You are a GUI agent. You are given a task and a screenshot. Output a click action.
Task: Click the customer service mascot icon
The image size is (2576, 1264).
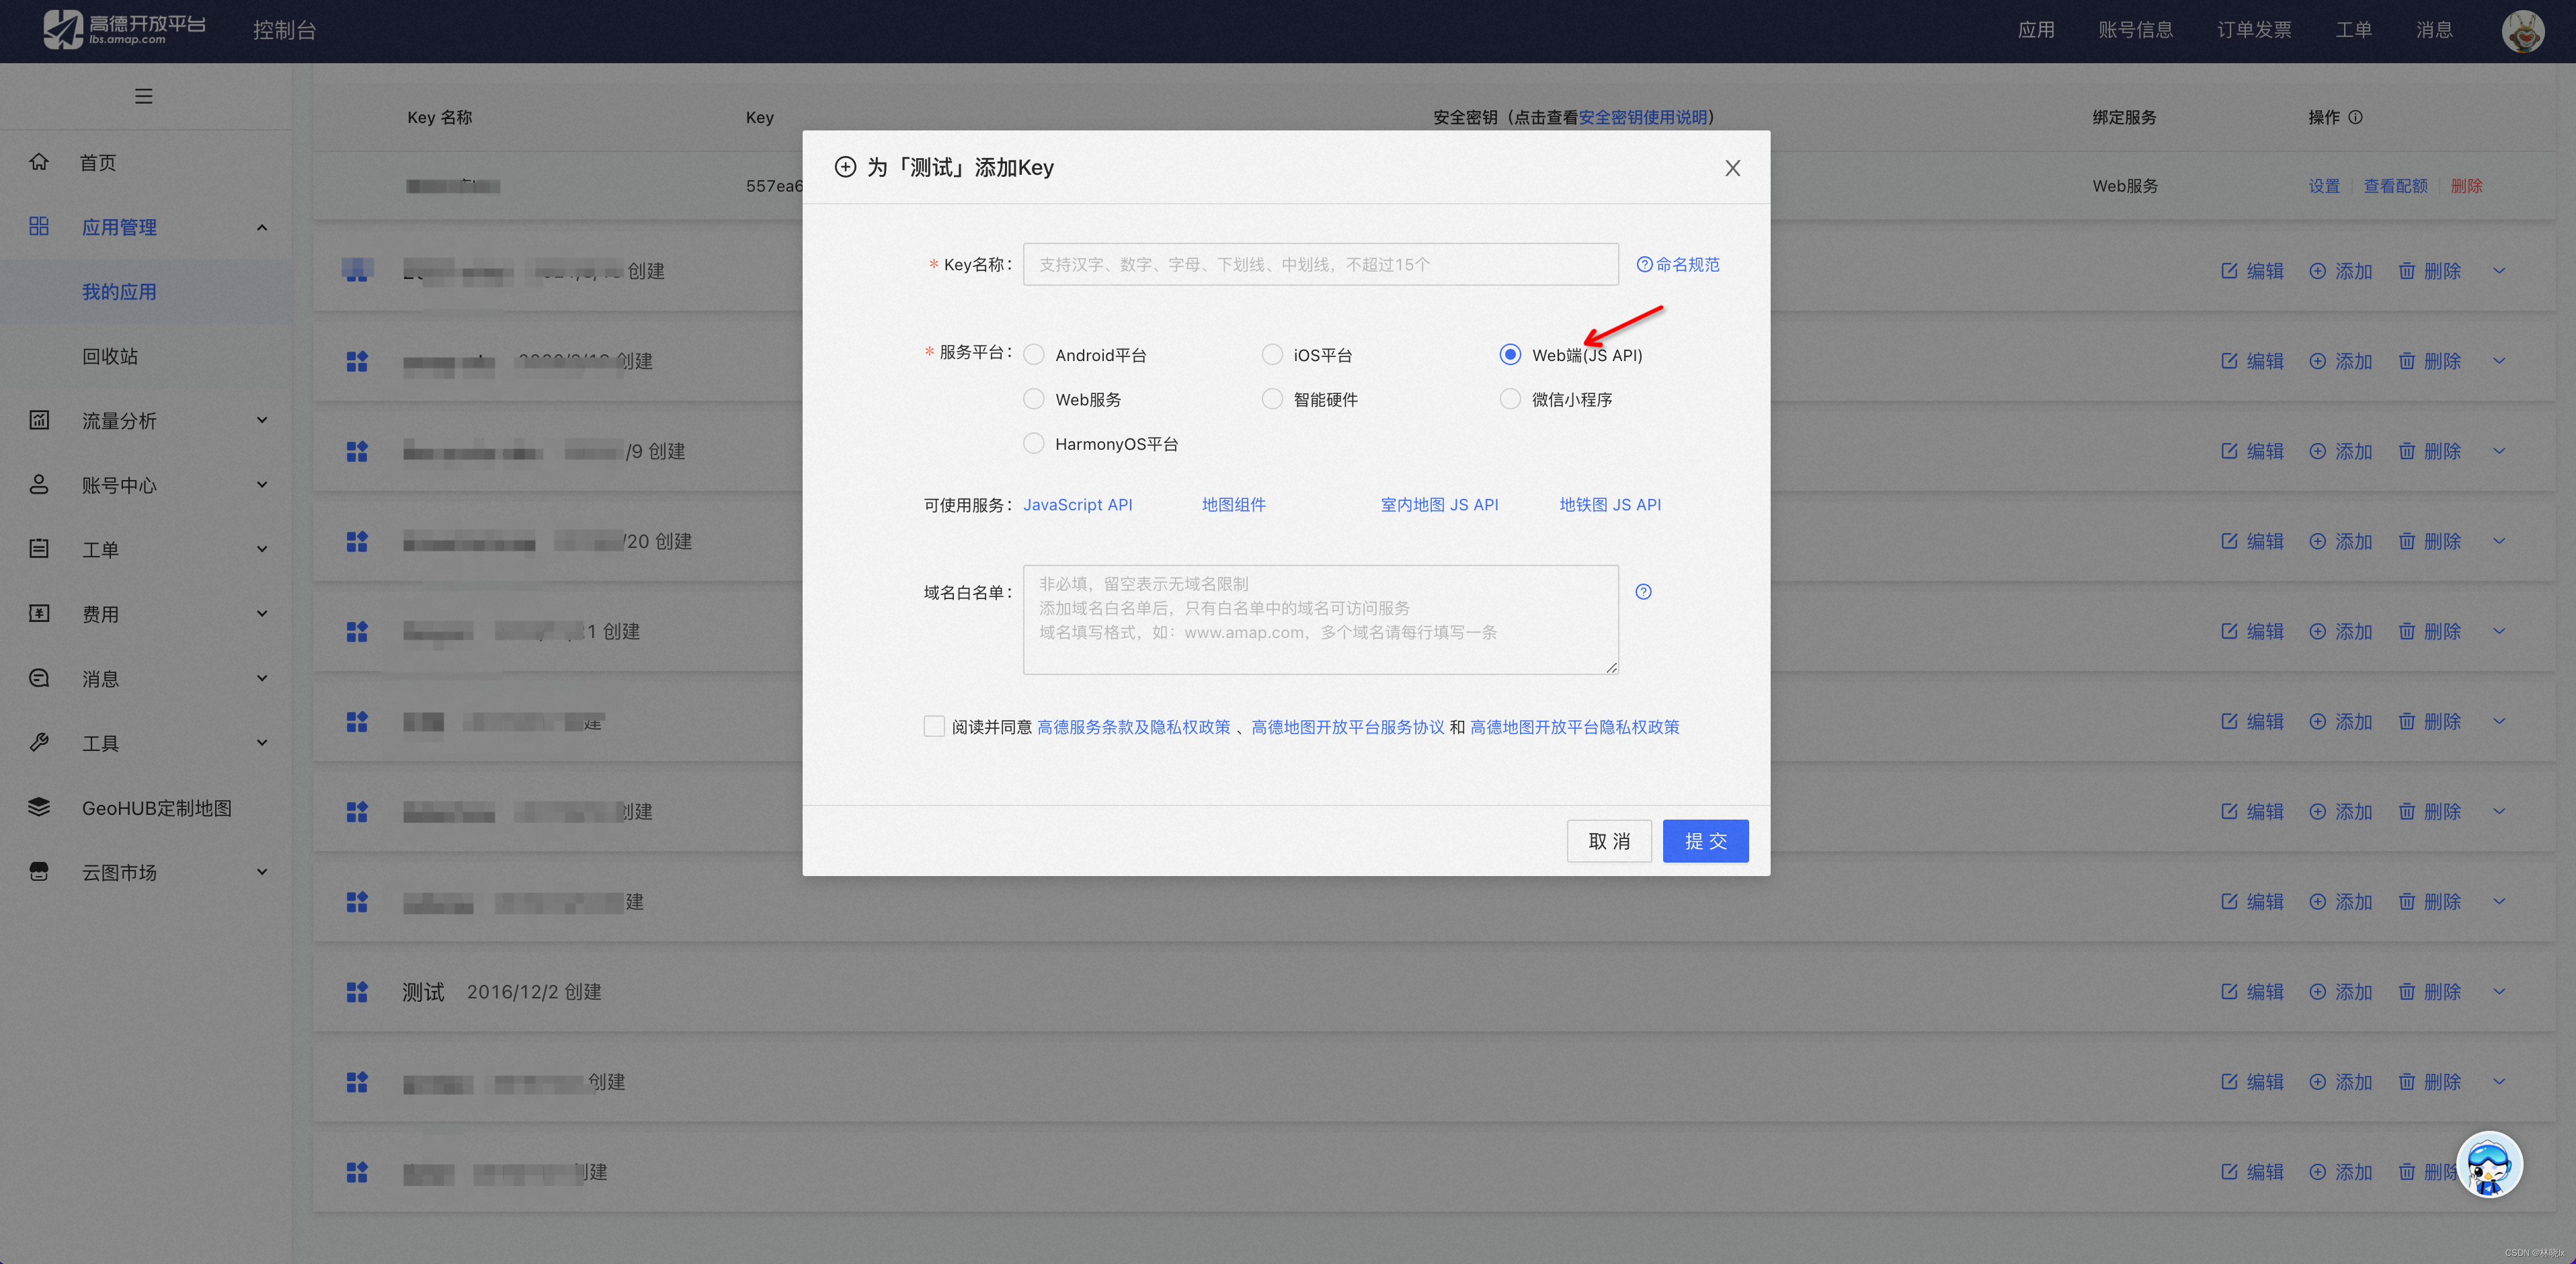pyautogui.click(x=2489, y=1164)
